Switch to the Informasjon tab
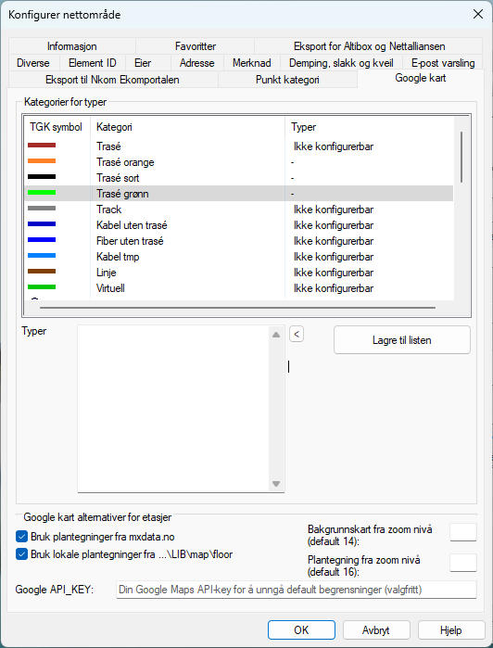 point(72,45)
